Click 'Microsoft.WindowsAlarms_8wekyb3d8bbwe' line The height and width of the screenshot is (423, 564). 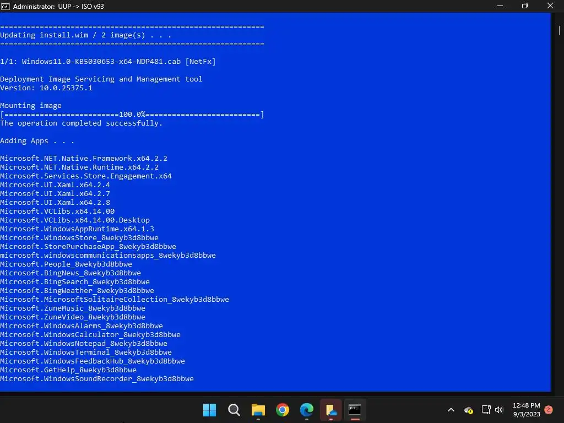(x=82, y=326)
